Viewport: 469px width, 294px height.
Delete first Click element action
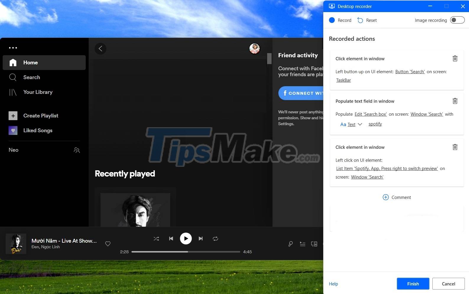(455, 58)
